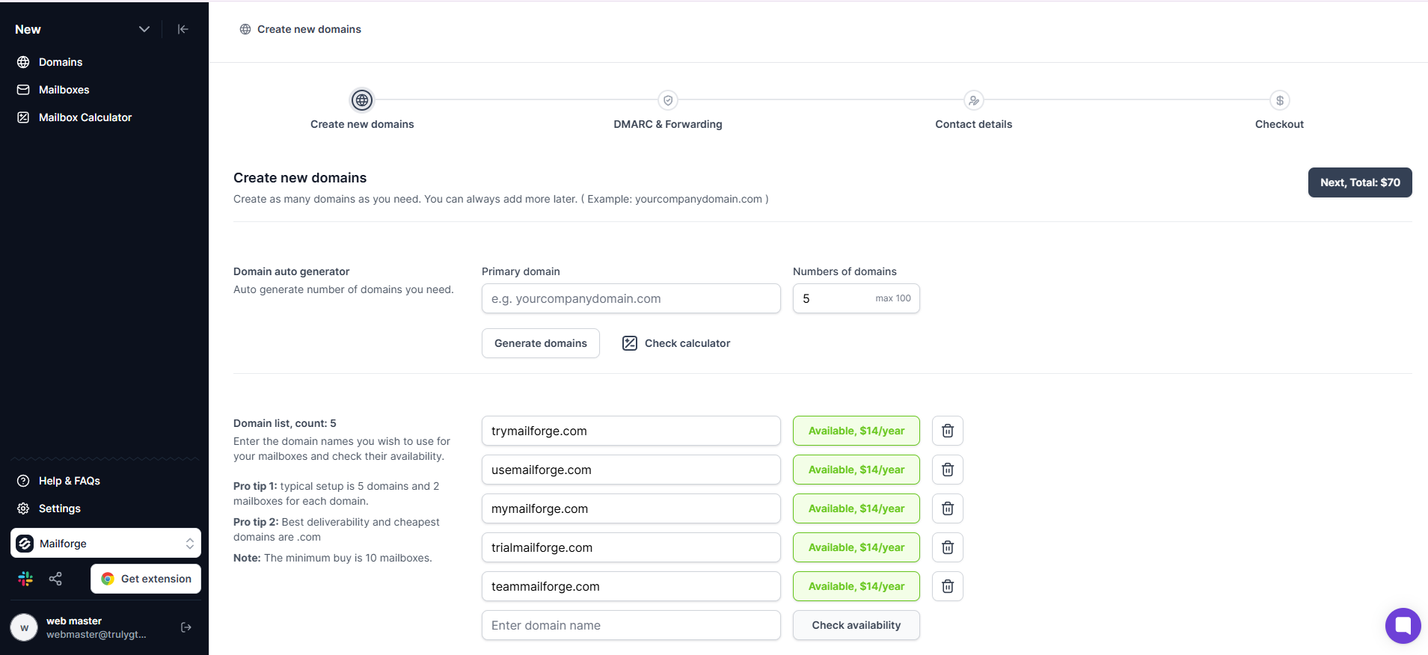Click the web master avatar

(24, 627)
